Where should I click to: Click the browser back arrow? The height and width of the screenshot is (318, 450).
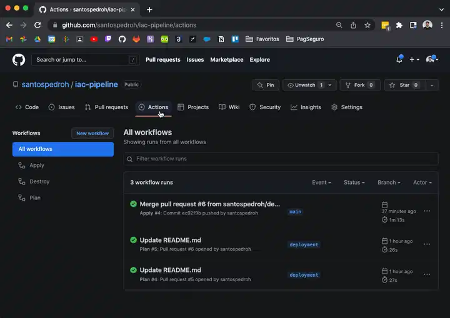[9, 25]
